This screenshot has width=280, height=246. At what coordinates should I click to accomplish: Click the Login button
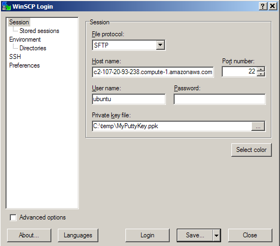pos(148,235)
